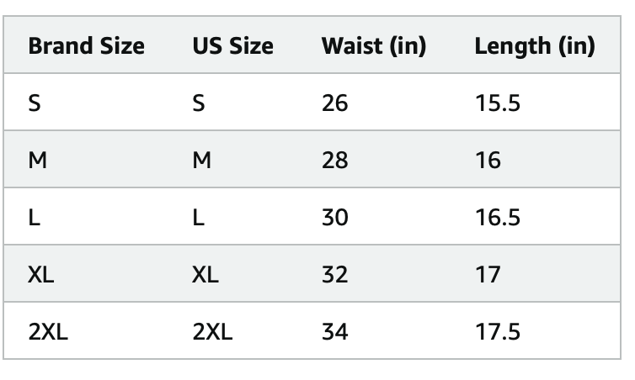This screenshot has height=380, width=635.
Task: Click the waist value 32
Action: coord(335,275)
